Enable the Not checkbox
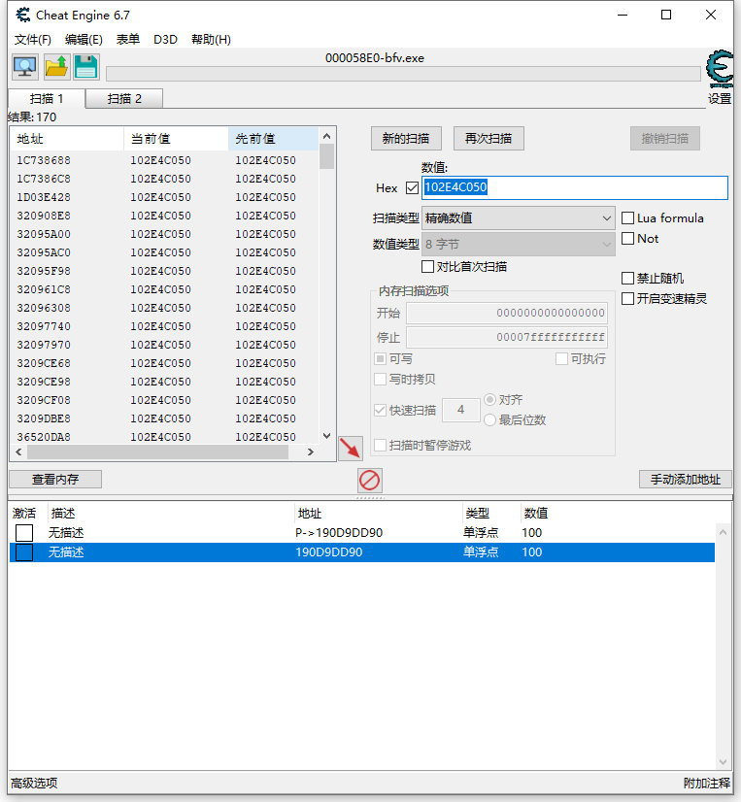741x802 pixels. [628, 238]
